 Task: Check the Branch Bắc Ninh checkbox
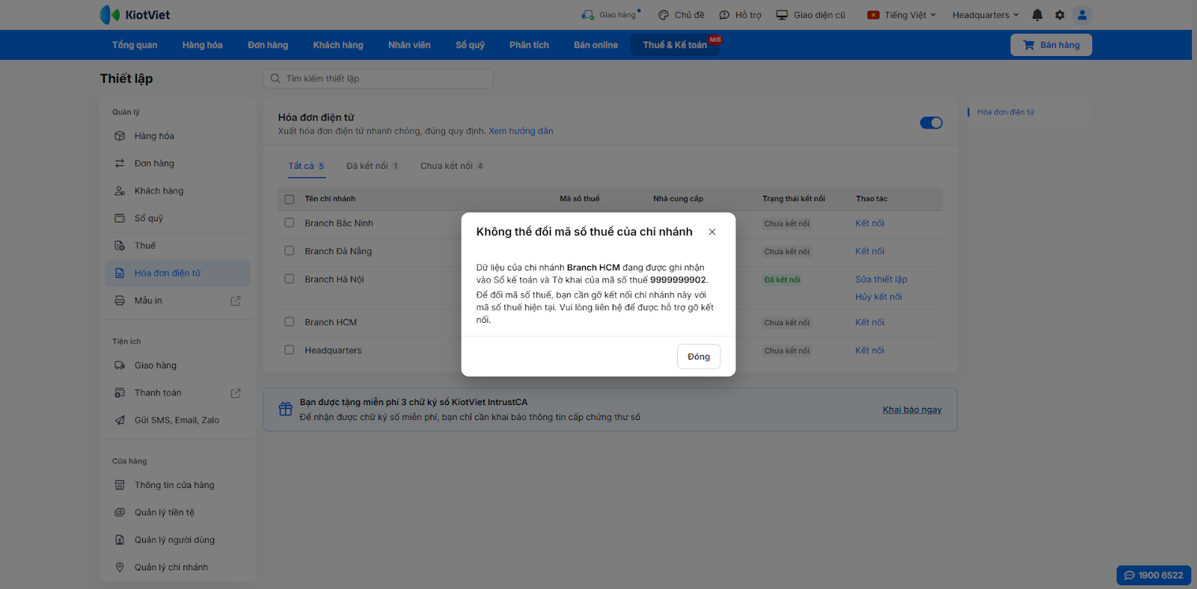[290, 223]
